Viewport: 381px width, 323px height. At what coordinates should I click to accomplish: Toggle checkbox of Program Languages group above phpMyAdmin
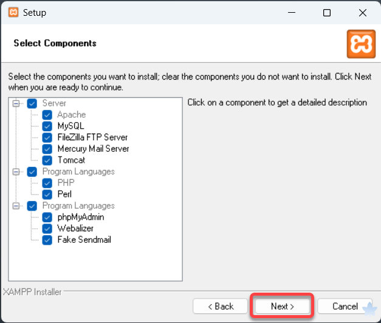32,206
